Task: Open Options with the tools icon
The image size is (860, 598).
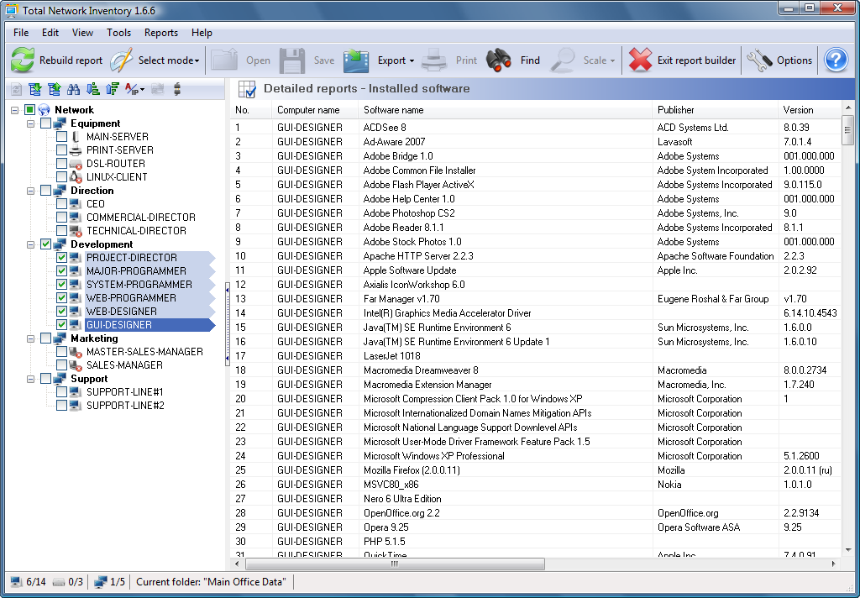Action: (x=779, y=60)
